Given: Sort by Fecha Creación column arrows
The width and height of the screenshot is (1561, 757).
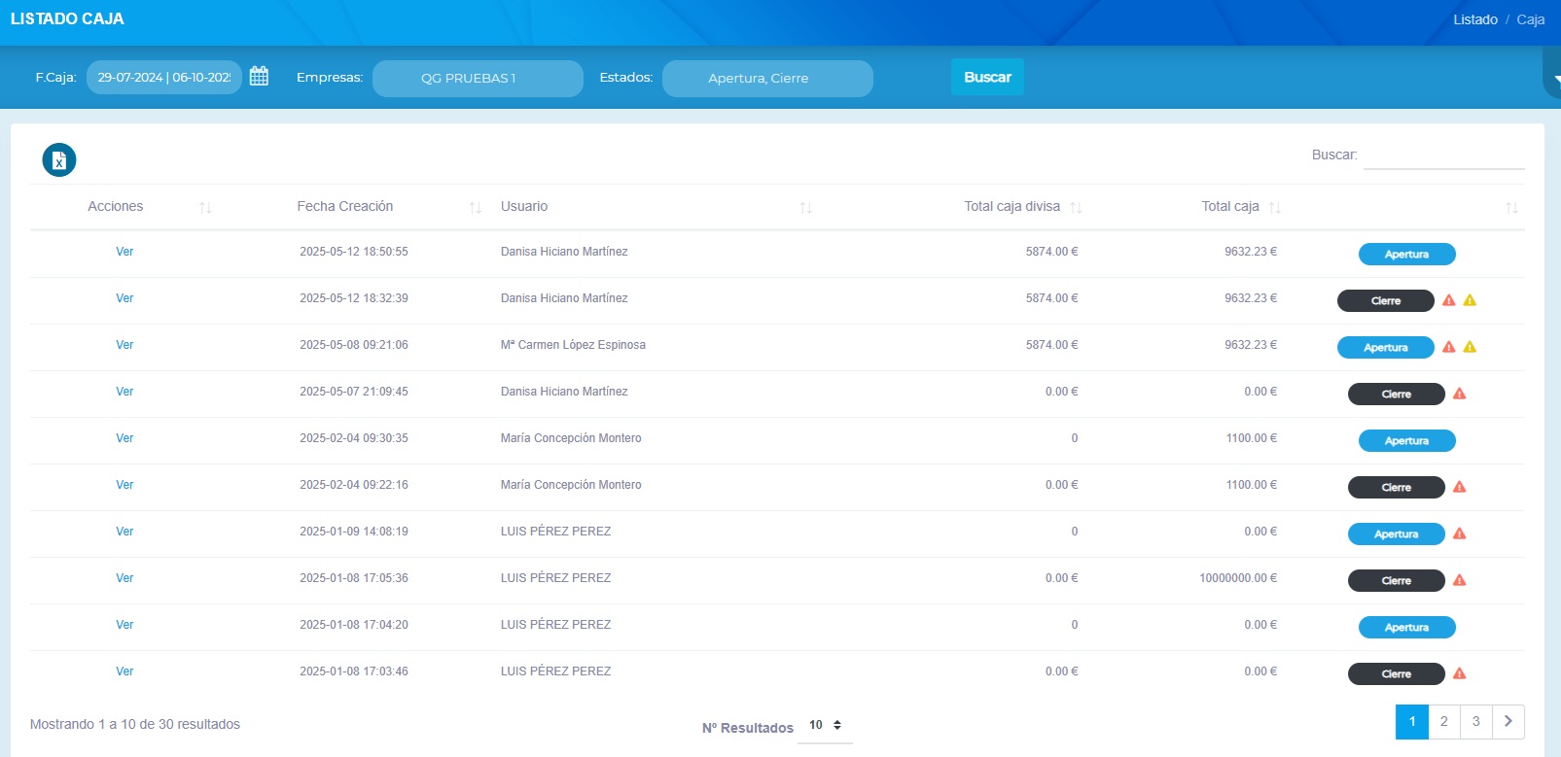Looking at the screenshot, I should point(475,207).
